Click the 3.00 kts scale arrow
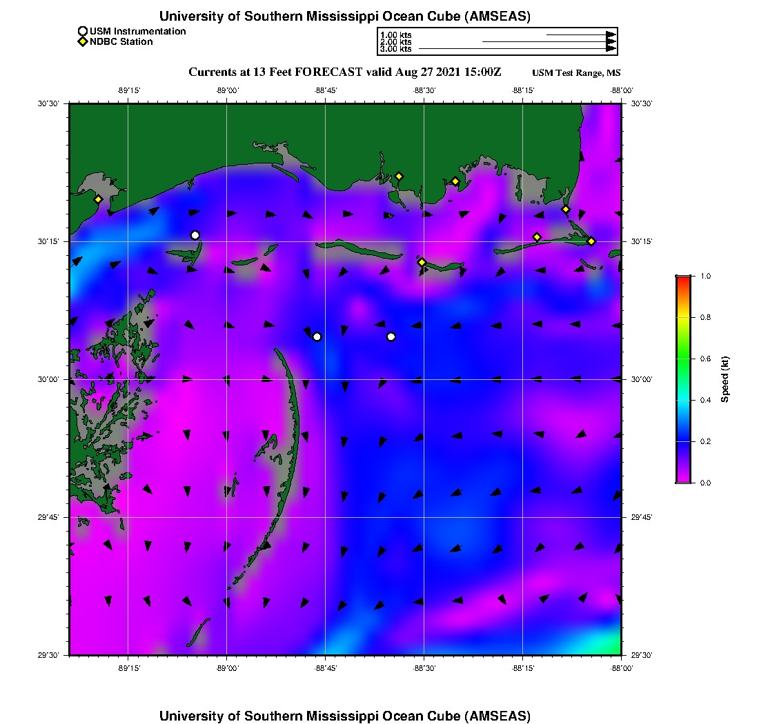The image size is (759, 724). click(x=517, y=49)
